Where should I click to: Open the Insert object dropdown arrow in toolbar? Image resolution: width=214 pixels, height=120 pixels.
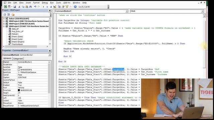tap(12, 7)
